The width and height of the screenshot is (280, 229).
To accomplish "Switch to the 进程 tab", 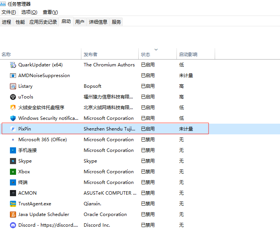I will coord(6,22).
